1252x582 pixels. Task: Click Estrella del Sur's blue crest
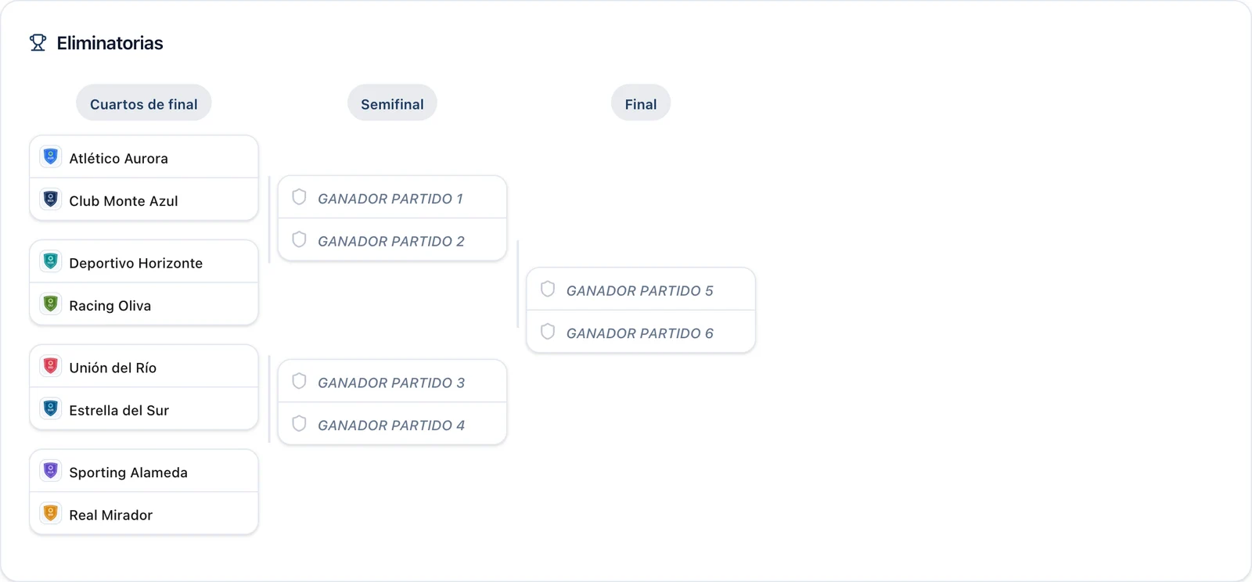(51, 408)
